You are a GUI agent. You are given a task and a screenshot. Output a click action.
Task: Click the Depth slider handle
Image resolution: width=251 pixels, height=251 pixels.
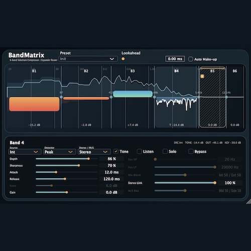pyautogui.click(x=88, y=159)
